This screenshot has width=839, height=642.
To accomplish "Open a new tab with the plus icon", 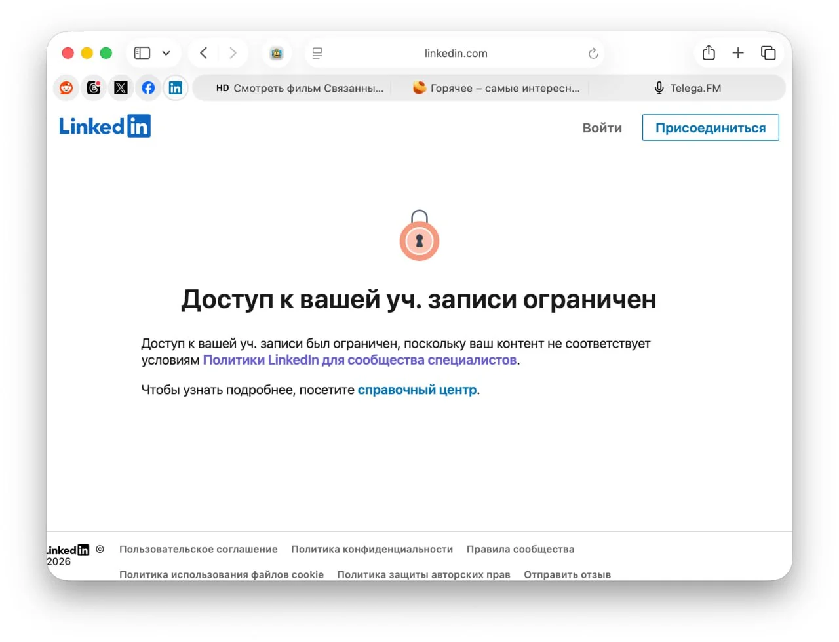I will point(738,53).
